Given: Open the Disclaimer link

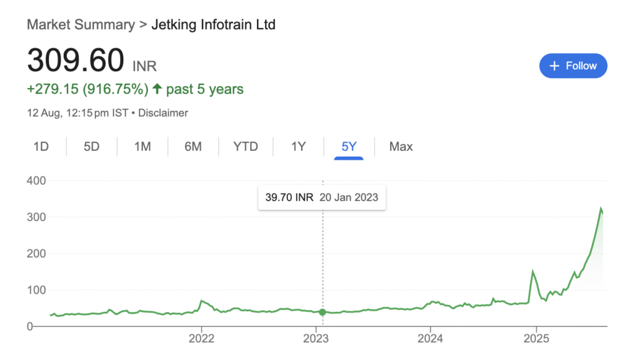Looking at the screenshot, I should point(167,113).
